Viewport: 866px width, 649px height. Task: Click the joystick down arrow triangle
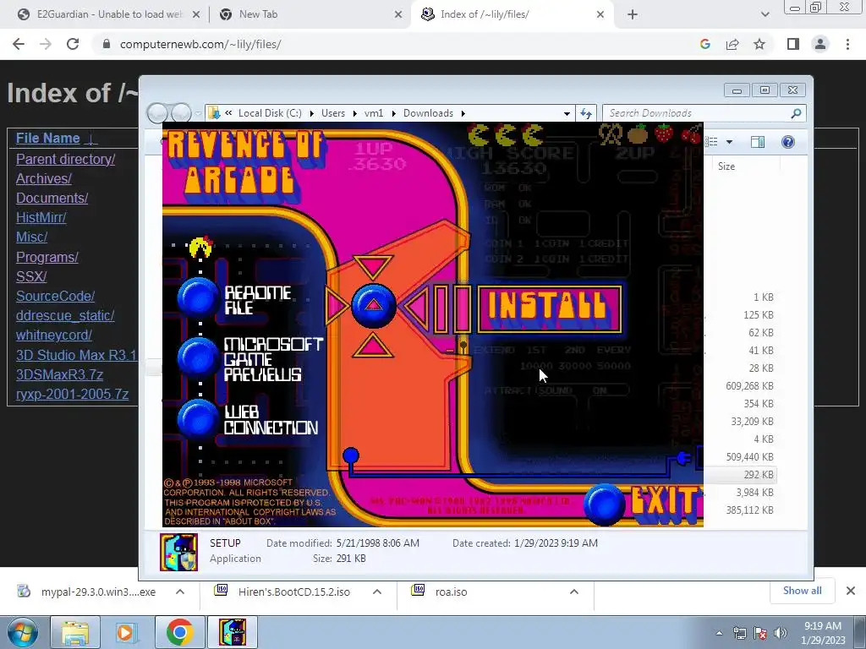tap(373, 346)
